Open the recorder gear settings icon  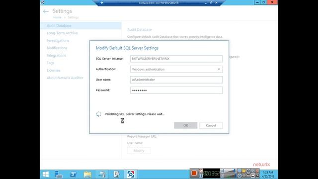[248, 171]
